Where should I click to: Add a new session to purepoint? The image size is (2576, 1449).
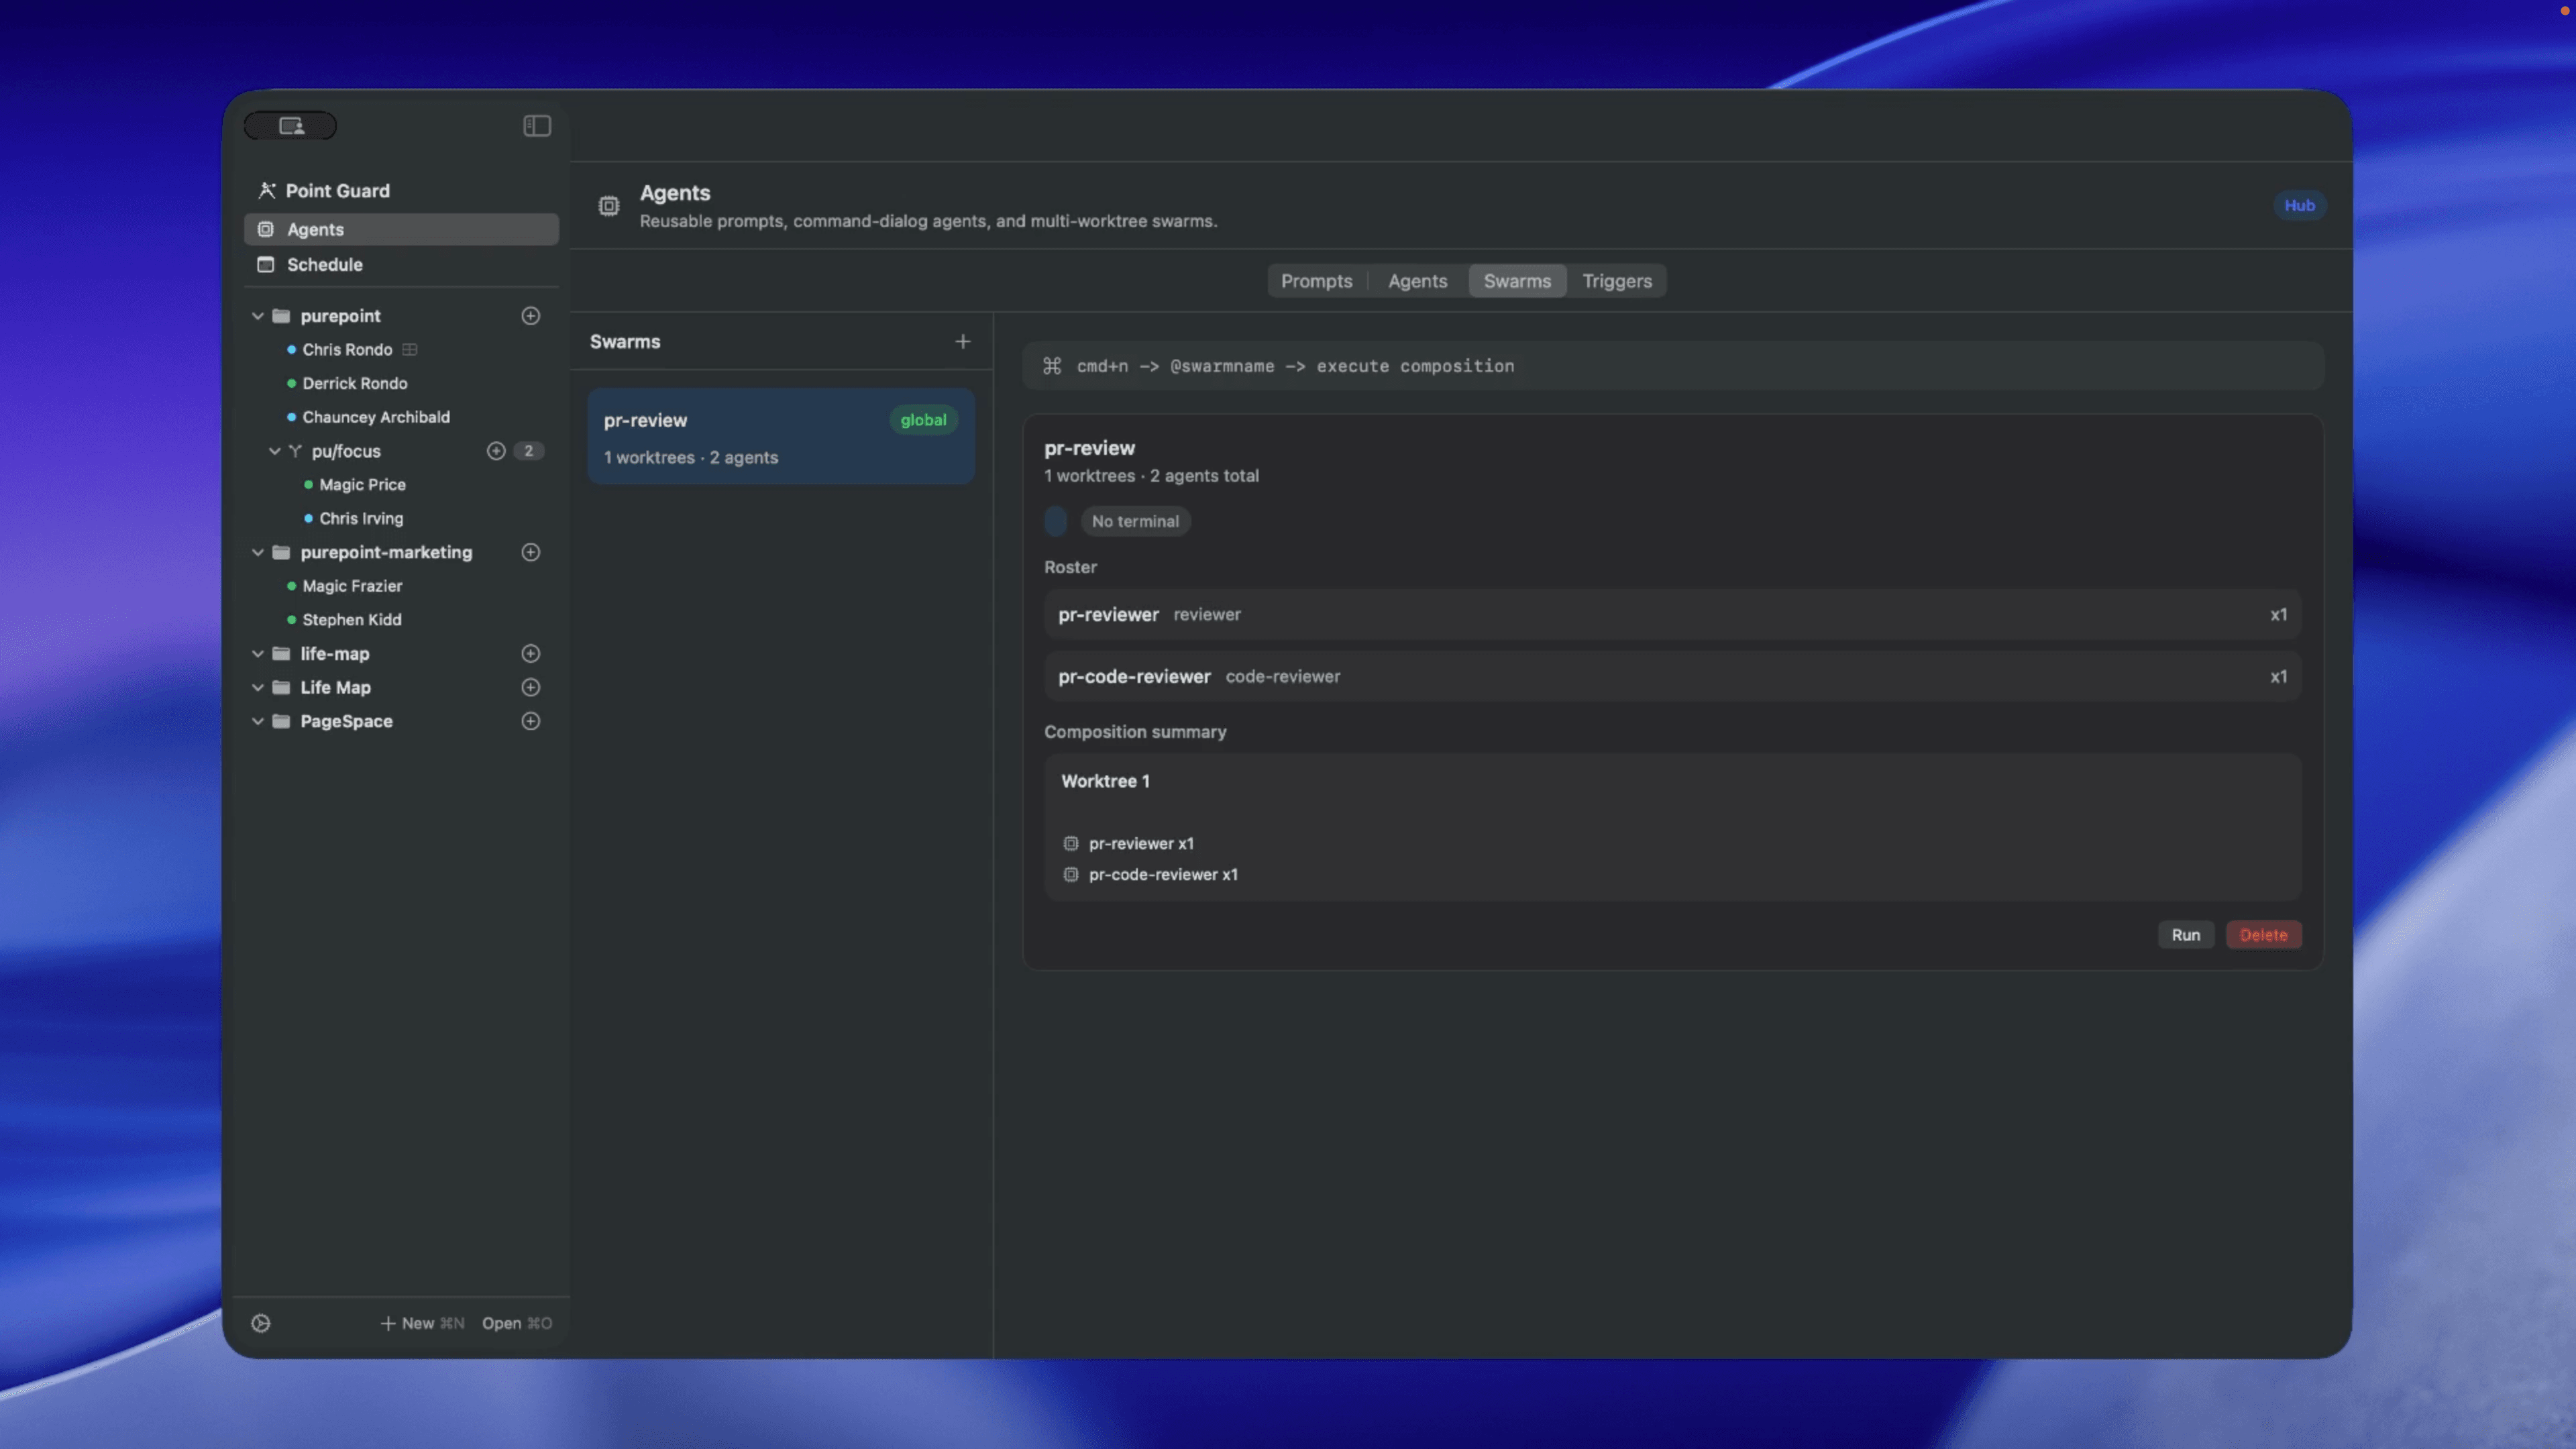[x=531, y=316]
